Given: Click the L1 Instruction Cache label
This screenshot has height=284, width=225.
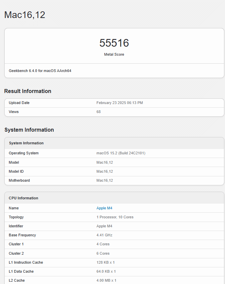Looking at the screenshot, I should tap(26, 262).
